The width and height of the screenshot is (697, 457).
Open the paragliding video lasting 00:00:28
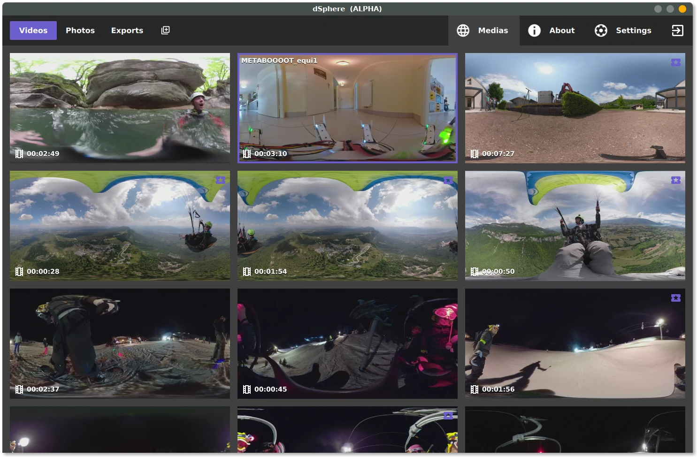(x=120, y=226)
